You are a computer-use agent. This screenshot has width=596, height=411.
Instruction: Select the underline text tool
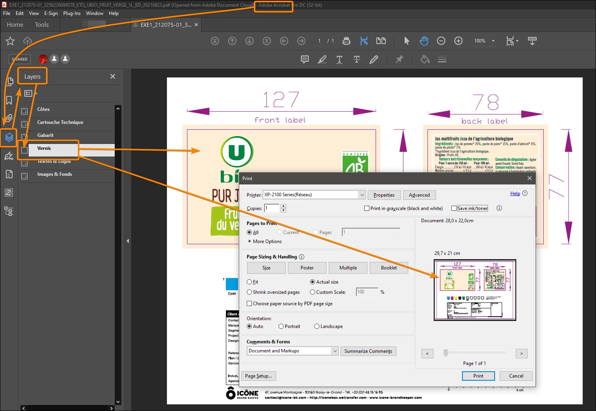coord(339,59)
